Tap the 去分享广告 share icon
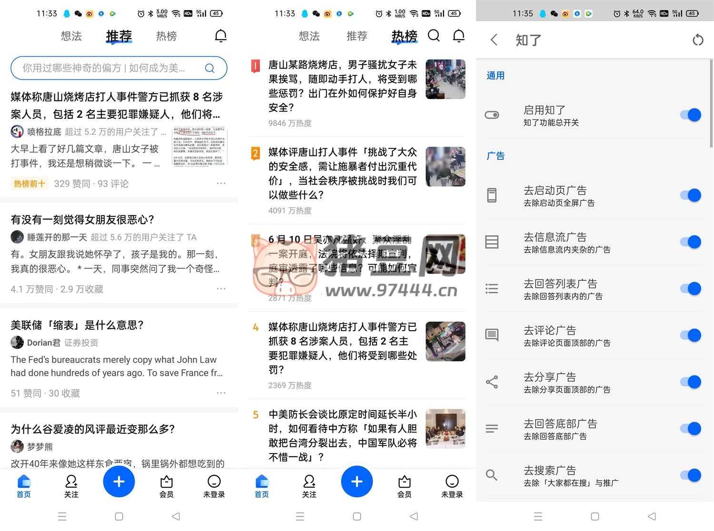 (492, 382)
